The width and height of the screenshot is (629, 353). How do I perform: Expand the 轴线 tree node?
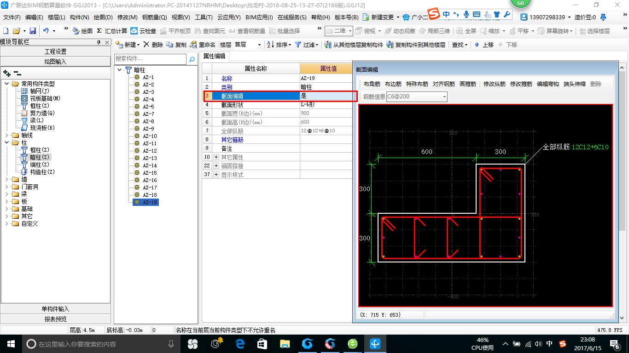pyautogui.click(x=7, y=135)
